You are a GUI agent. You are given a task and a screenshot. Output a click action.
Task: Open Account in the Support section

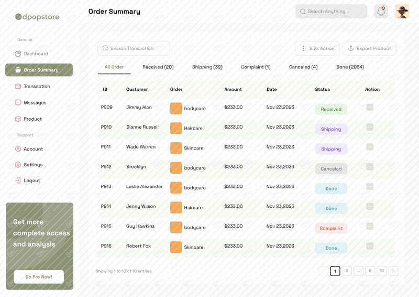[x=33, y=149]
